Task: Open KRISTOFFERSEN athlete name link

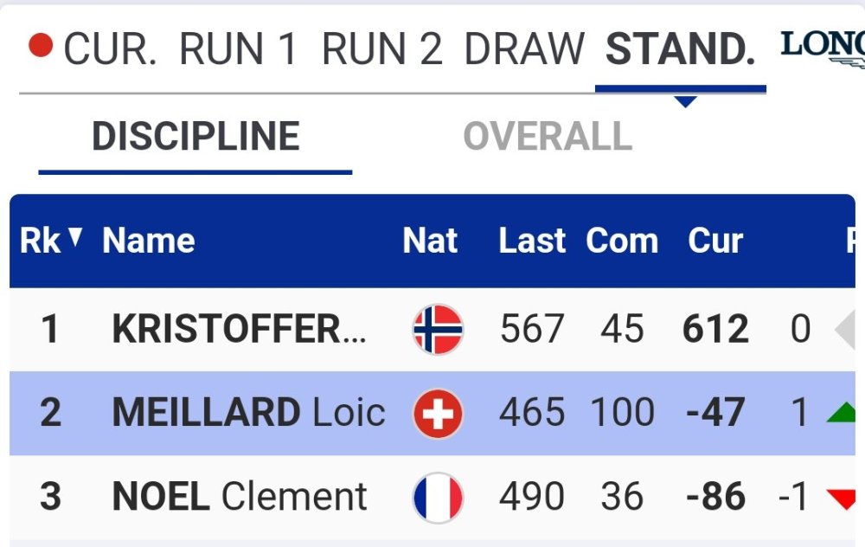Action: [239, 330]
